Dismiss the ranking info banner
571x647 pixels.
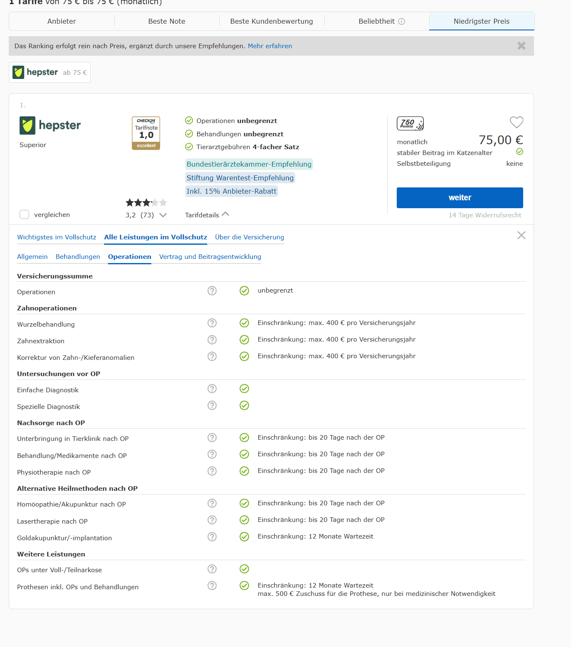click(521, 46)
